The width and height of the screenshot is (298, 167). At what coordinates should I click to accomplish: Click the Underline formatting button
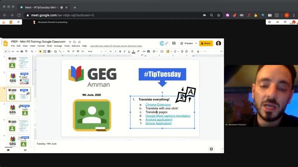point(129,51)
